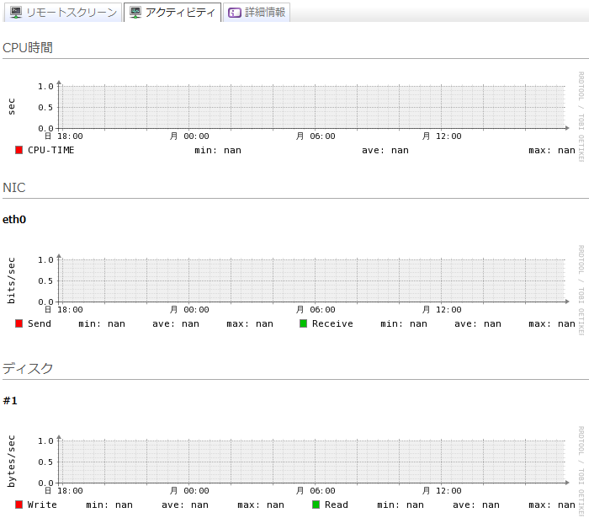Click the NIC section heading
Image resolution: width=589 pixels, height=518 pixels.
coord(14,187)
